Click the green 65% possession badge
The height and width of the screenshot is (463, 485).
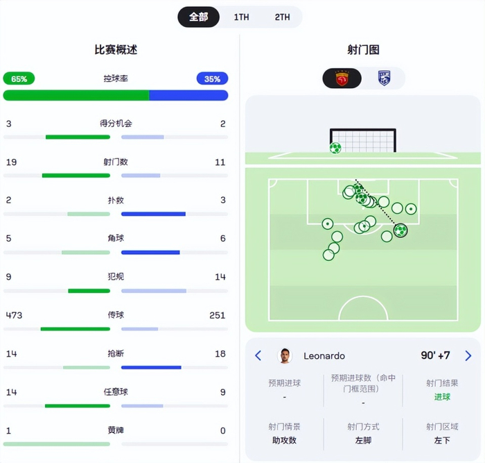tap(19, 79)
